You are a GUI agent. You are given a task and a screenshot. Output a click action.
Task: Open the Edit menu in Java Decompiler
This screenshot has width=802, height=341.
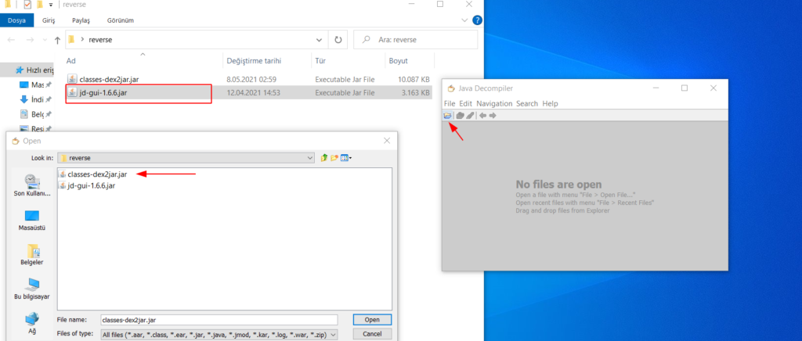[x=465, y=103]
